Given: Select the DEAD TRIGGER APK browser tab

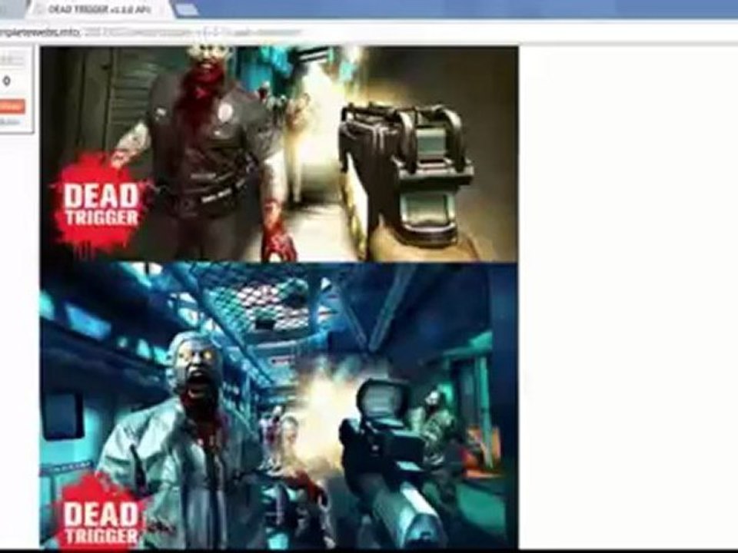Looking at the screenshot, I should 99,9.
